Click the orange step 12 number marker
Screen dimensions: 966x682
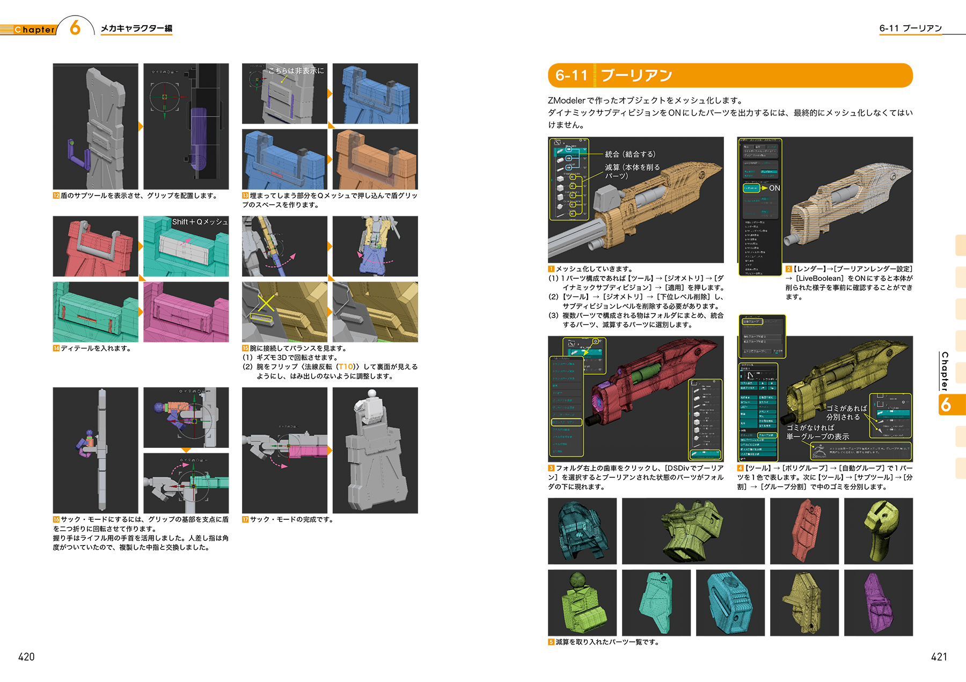(x=56, y=196)
